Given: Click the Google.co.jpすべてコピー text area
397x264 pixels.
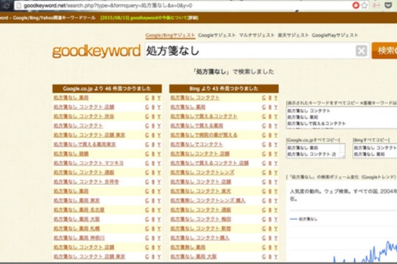Looking at the screenshot, I should click(316, 151).
